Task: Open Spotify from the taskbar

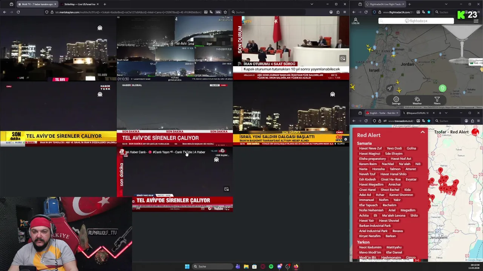Action: (x=271, y=266)
